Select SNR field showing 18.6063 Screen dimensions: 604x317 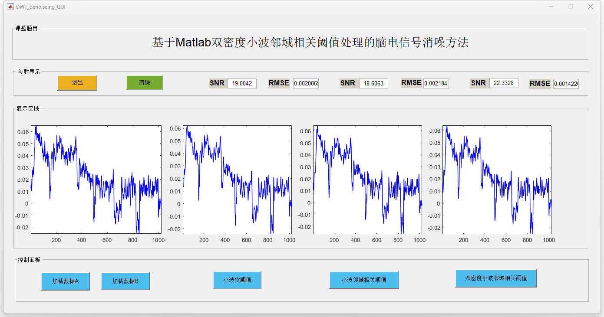[373, 83]
